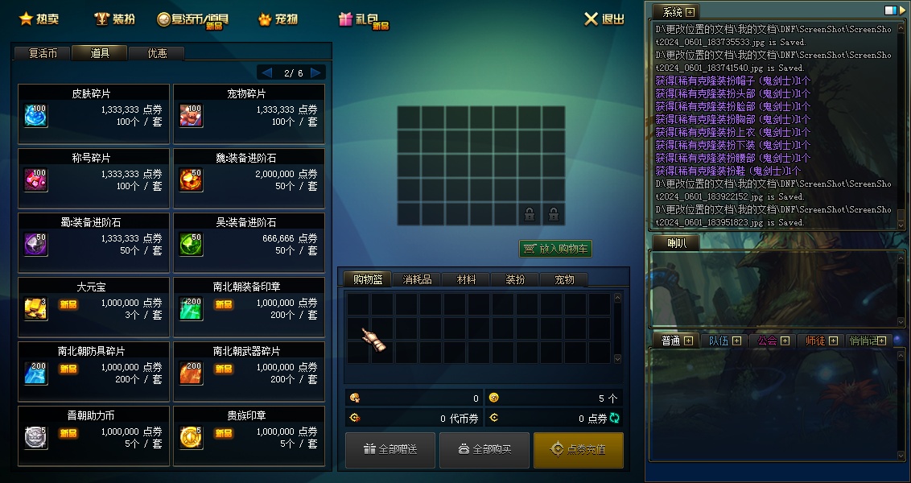Toggle the plus box on 系统 tab
This screenshot has height=483, width=911.
click(x=690, y=11)
